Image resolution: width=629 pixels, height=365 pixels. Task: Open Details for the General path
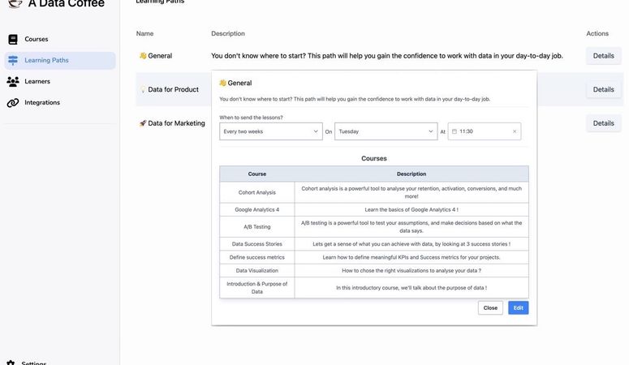[x=604, y=56]
